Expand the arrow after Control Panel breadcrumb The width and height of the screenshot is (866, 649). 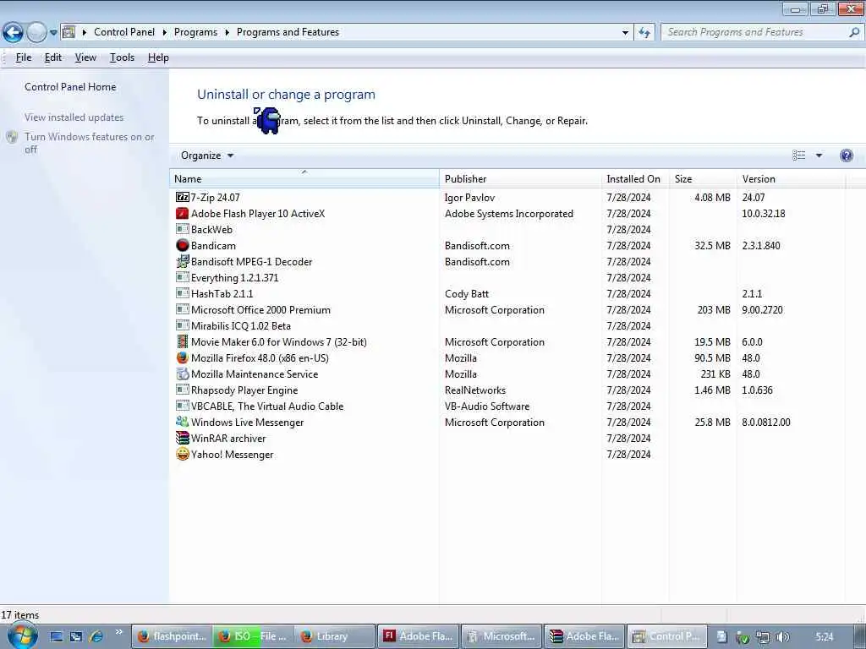[165, 32]
